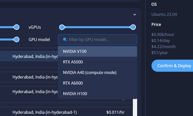This screenshot has width=193, height=116.
Task: Click the $51/year price line
Action: 160,53
